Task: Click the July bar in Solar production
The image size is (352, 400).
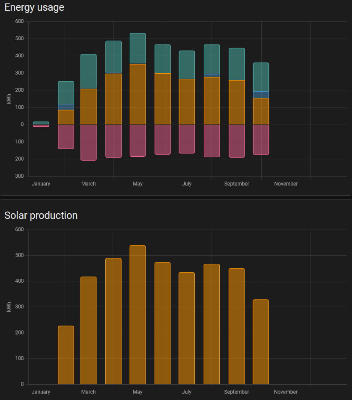Action: [187, 328]
